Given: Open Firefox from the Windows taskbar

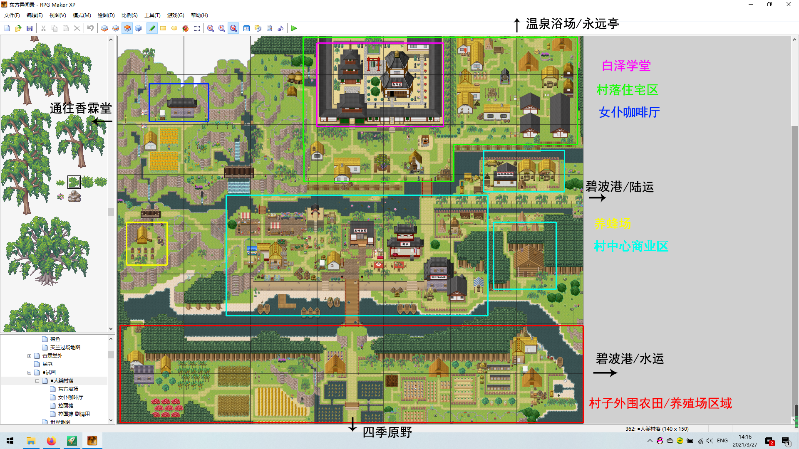Looking at the screenshot, I should click(x=51, y=441).
